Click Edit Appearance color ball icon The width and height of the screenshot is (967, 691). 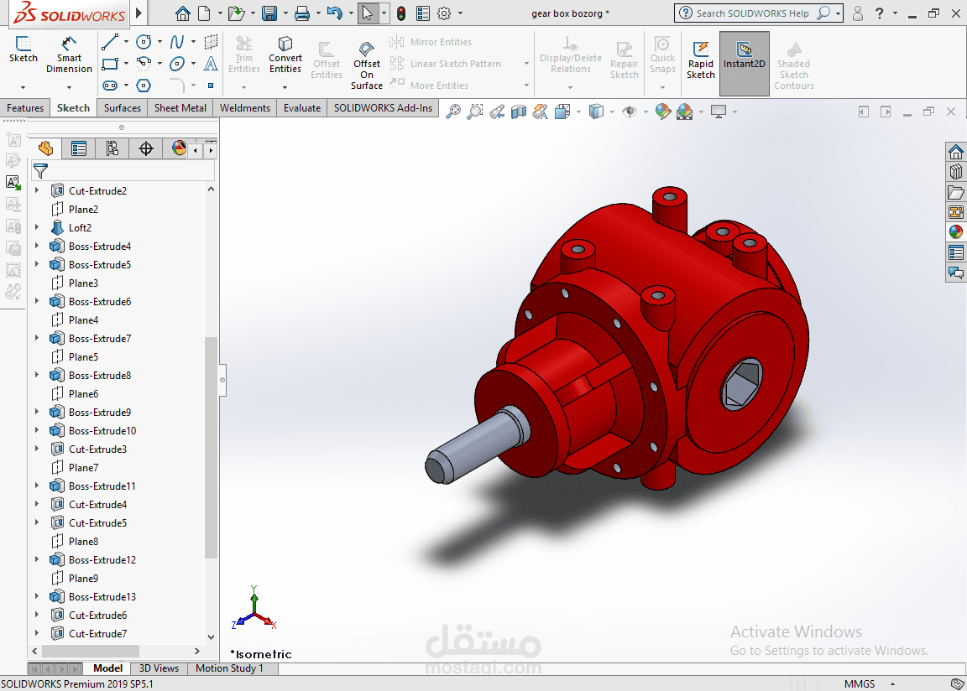[x=663, y=112]
